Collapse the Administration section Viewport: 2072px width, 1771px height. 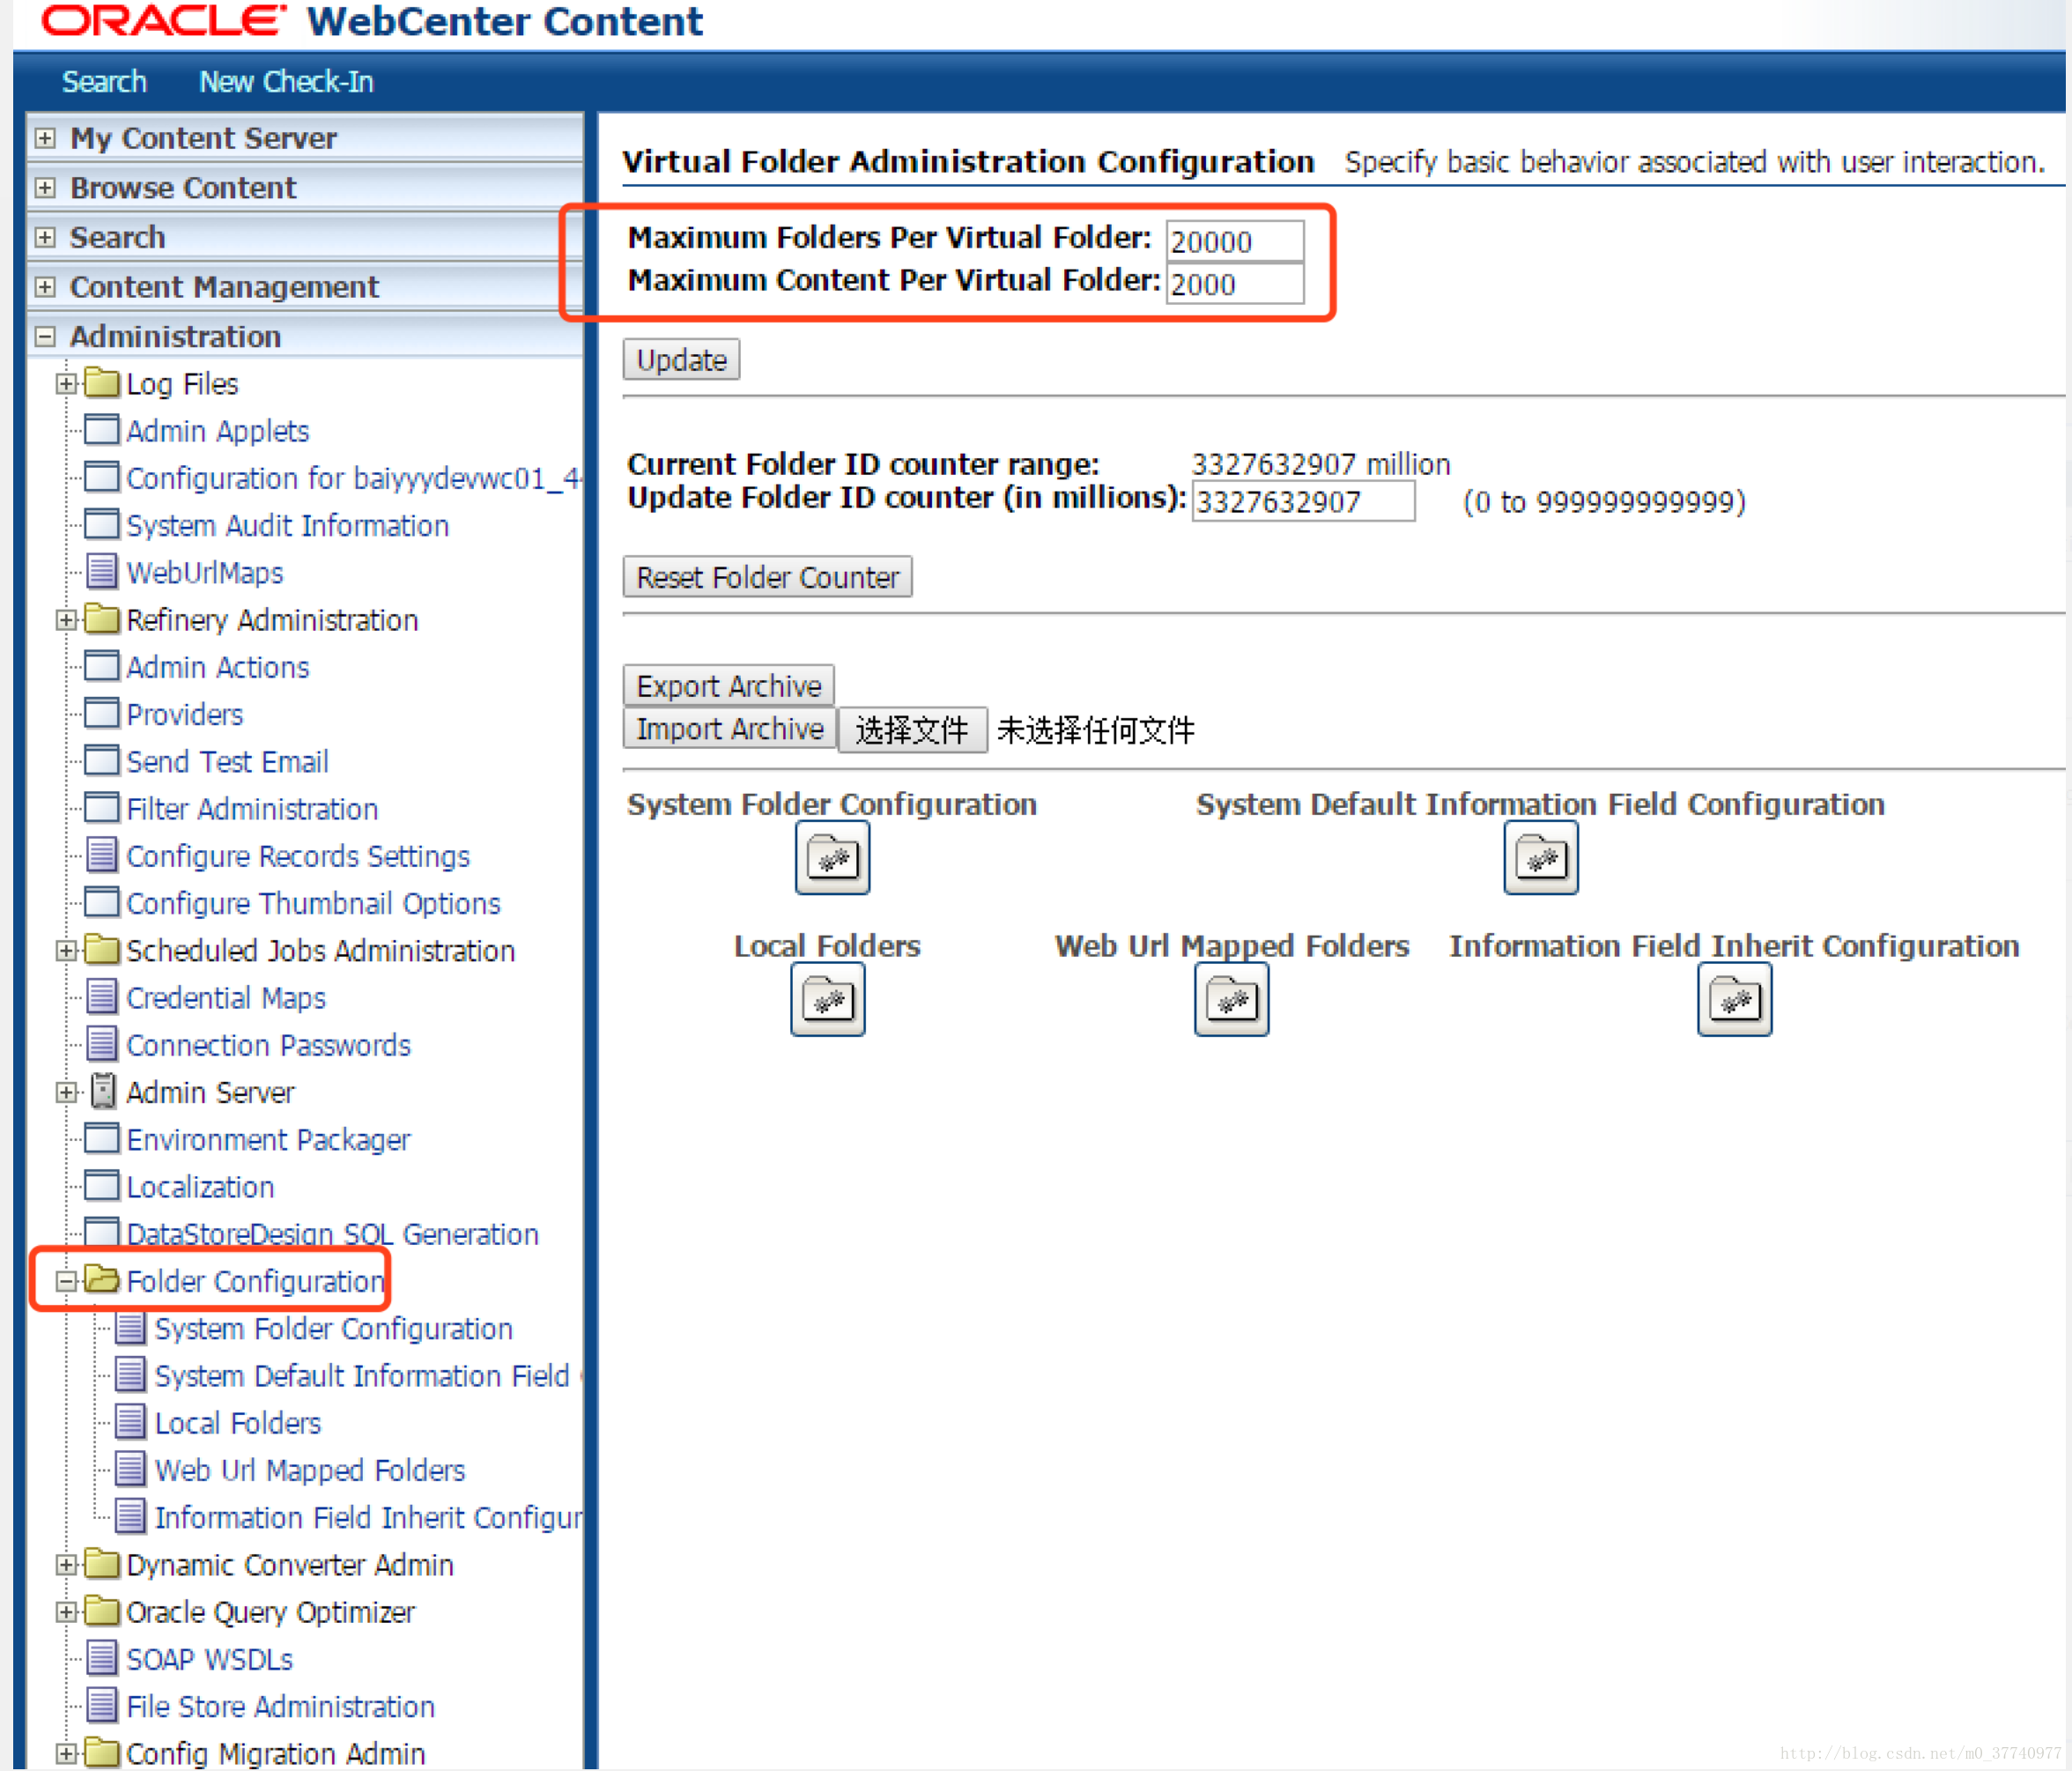point(45,337)
